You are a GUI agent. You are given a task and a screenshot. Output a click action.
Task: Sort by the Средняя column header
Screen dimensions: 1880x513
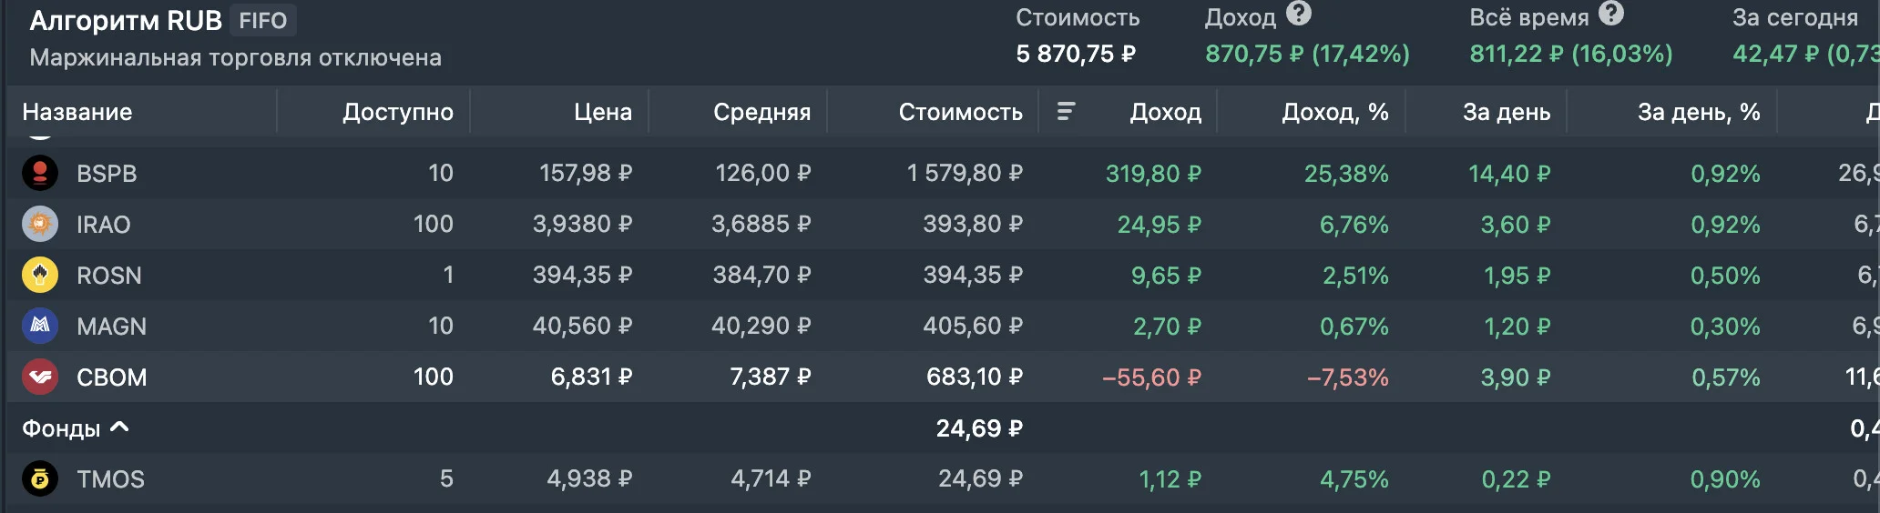point(761,112)
